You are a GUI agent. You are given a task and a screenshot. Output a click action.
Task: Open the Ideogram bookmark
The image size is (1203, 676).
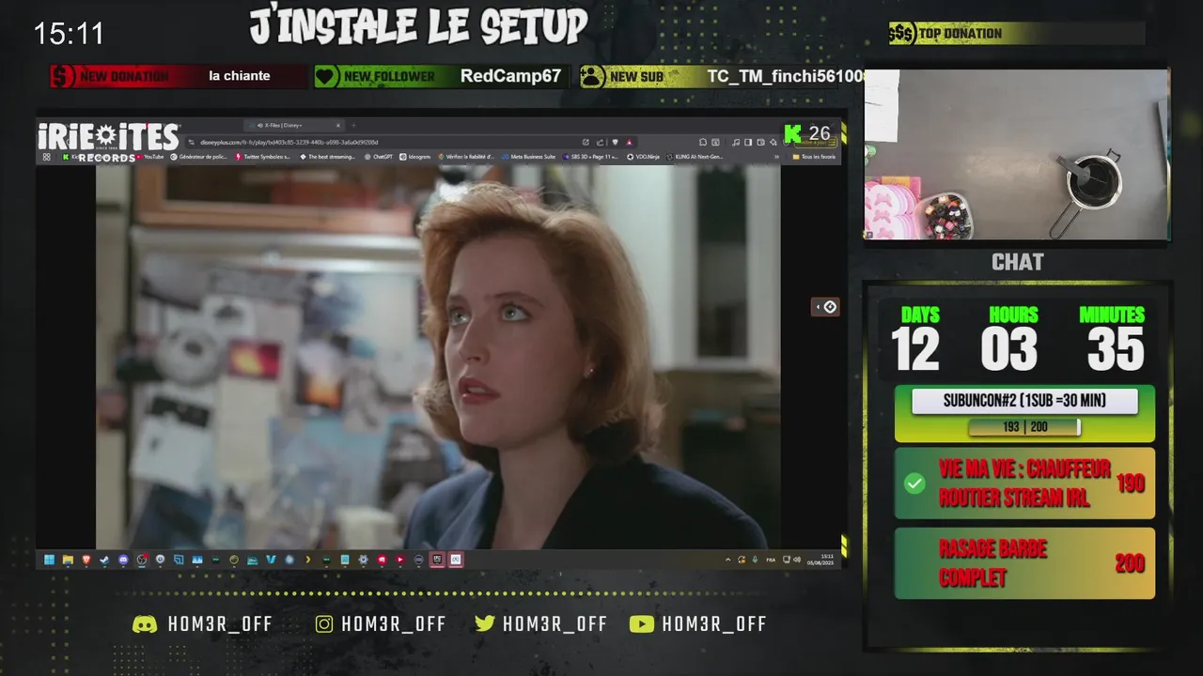415,157
